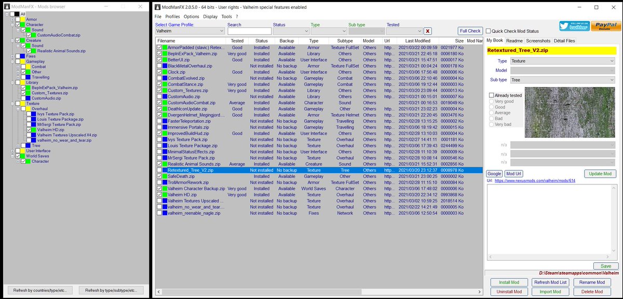Image resolution: width=623 pixels, height=299 pixels.
Task: Sort list by the Filename column header
Action: (x=191, y=40)
